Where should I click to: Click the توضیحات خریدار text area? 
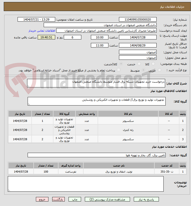click(x=86, y=184)
